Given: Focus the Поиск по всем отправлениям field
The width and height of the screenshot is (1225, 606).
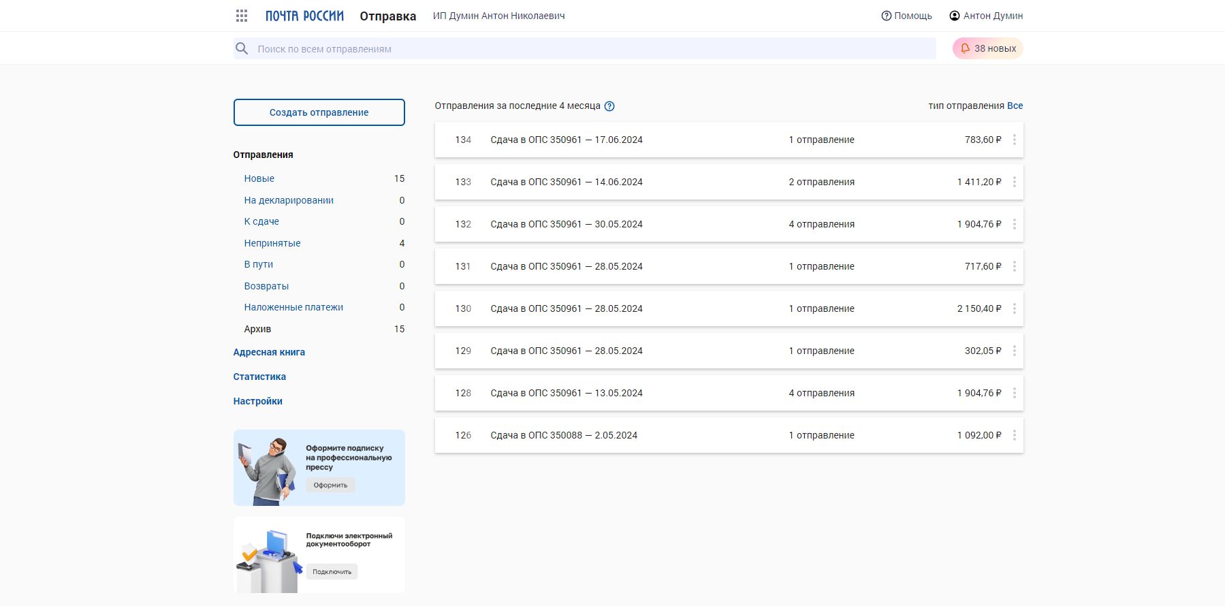Looking at the screenshot, I should [584, 48].
